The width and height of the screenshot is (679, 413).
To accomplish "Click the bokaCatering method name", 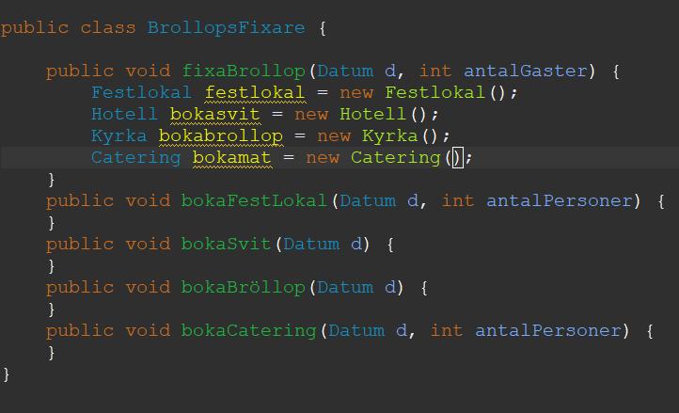I will 248,330.
